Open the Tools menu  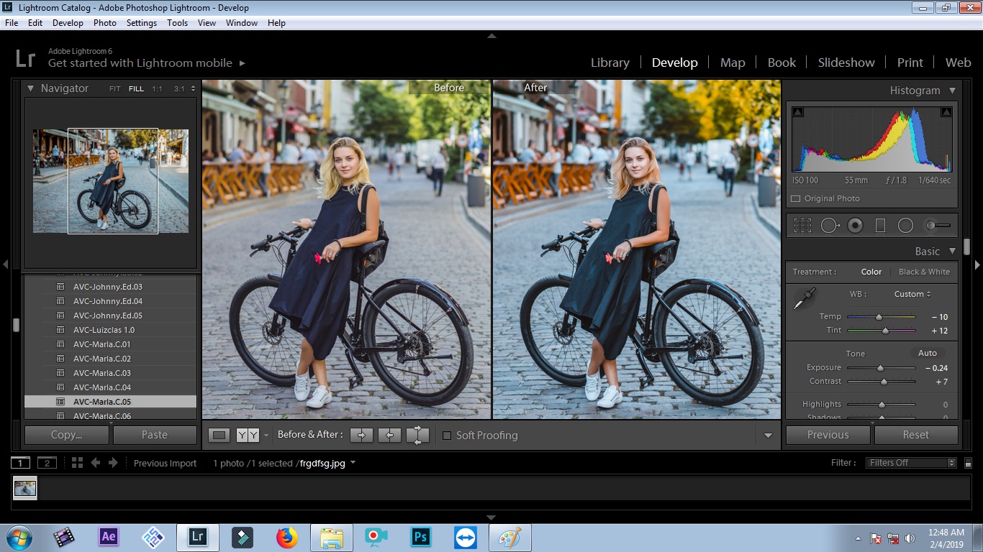(x=177, y=23)
